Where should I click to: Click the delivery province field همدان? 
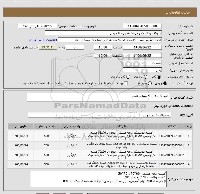point(142,63)
